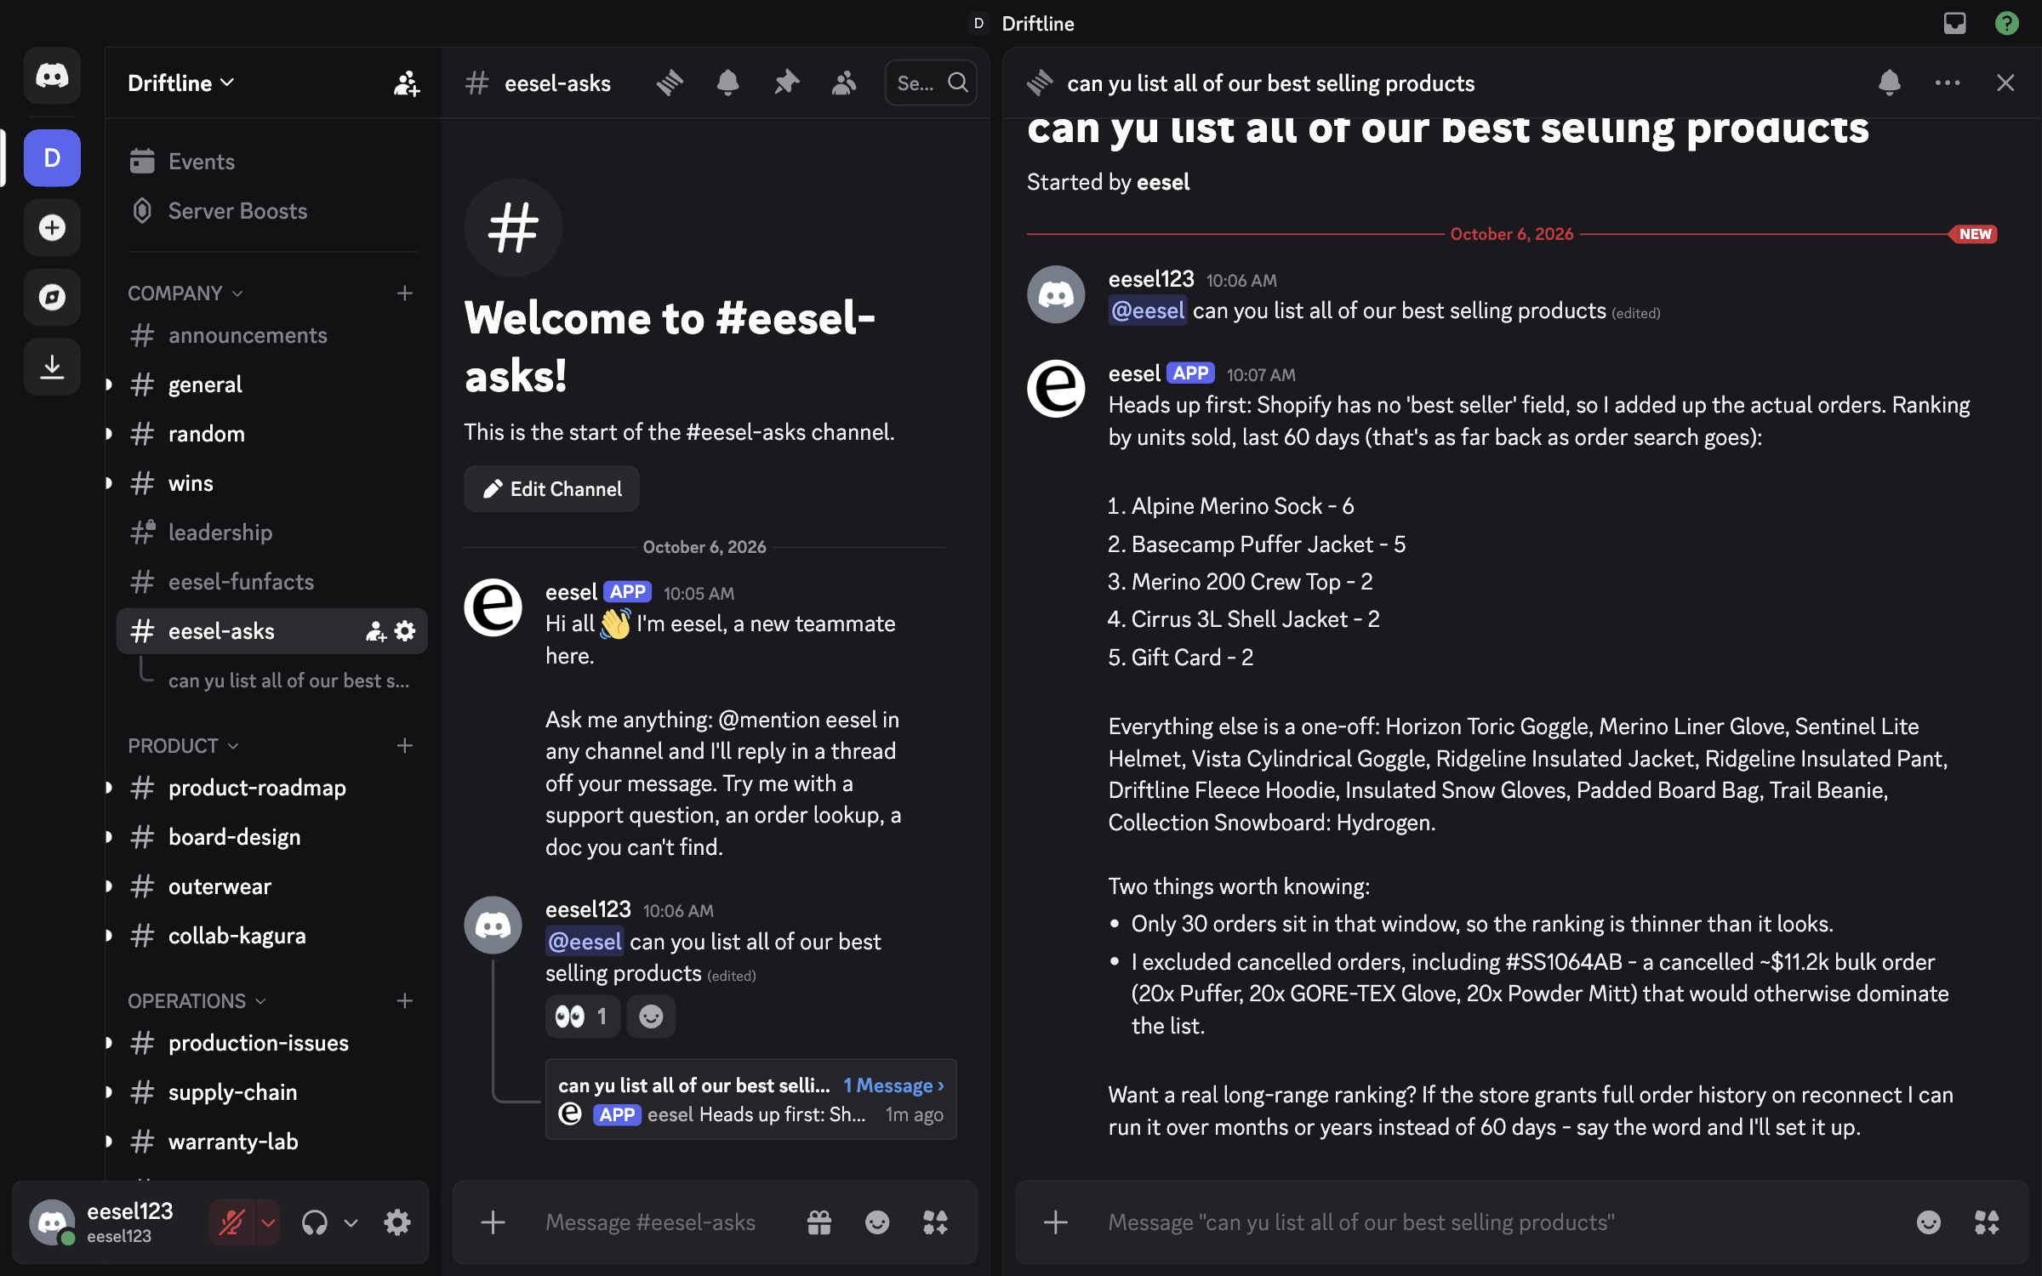2042x1276 pixels.
Task: Click plus attach button in thread bar
Action: pos(1056,1223)
